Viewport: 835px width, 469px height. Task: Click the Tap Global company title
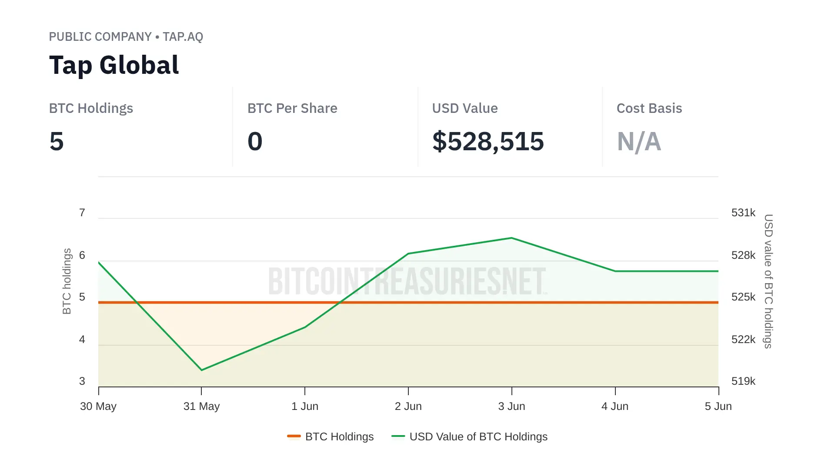point(114,65)
